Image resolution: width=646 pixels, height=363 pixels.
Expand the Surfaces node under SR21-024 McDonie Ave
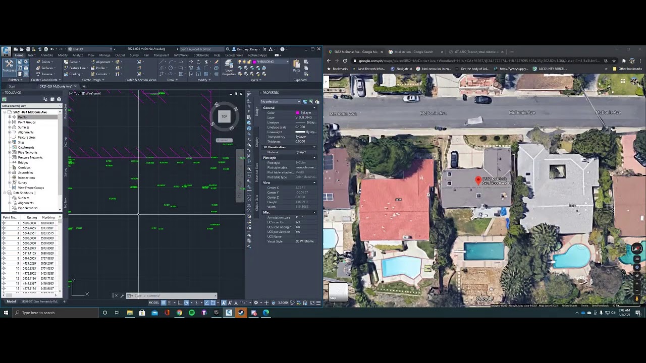click(x=10, y=127)
